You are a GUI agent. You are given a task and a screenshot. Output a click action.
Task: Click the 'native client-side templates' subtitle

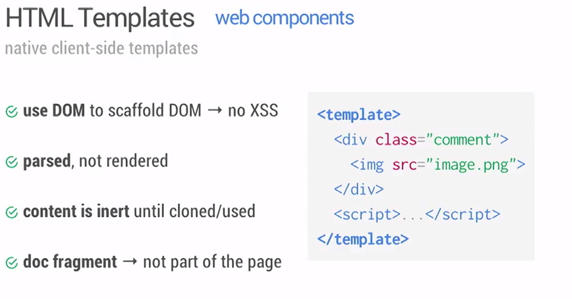click(x=102, y=49)
